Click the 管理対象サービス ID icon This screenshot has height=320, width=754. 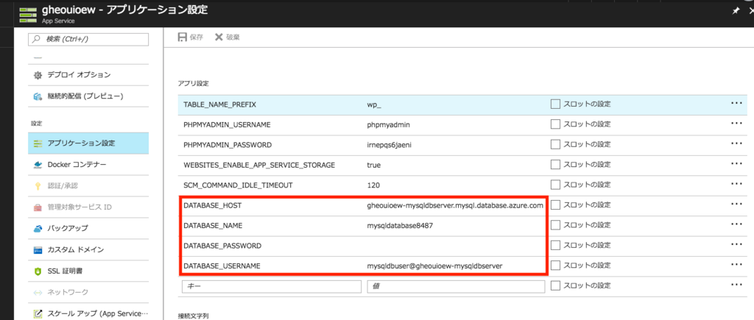click(x=38, y=207)
